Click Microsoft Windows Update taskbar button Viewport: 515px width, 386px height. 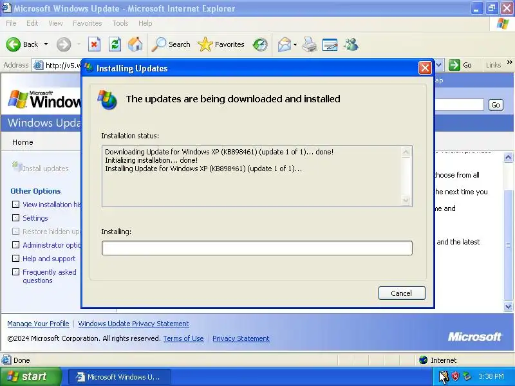120,377
